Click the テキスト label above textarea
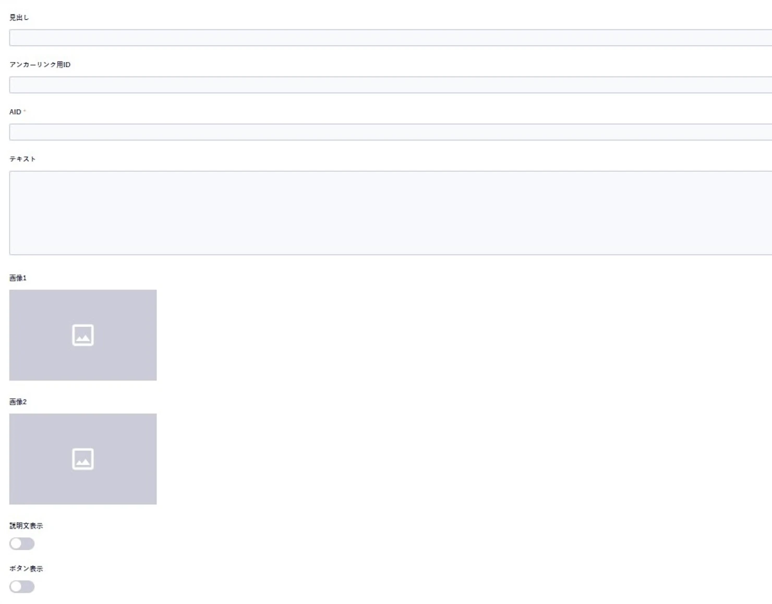Image resolution: width=772 pixels, height=604 pixels. 22,159
